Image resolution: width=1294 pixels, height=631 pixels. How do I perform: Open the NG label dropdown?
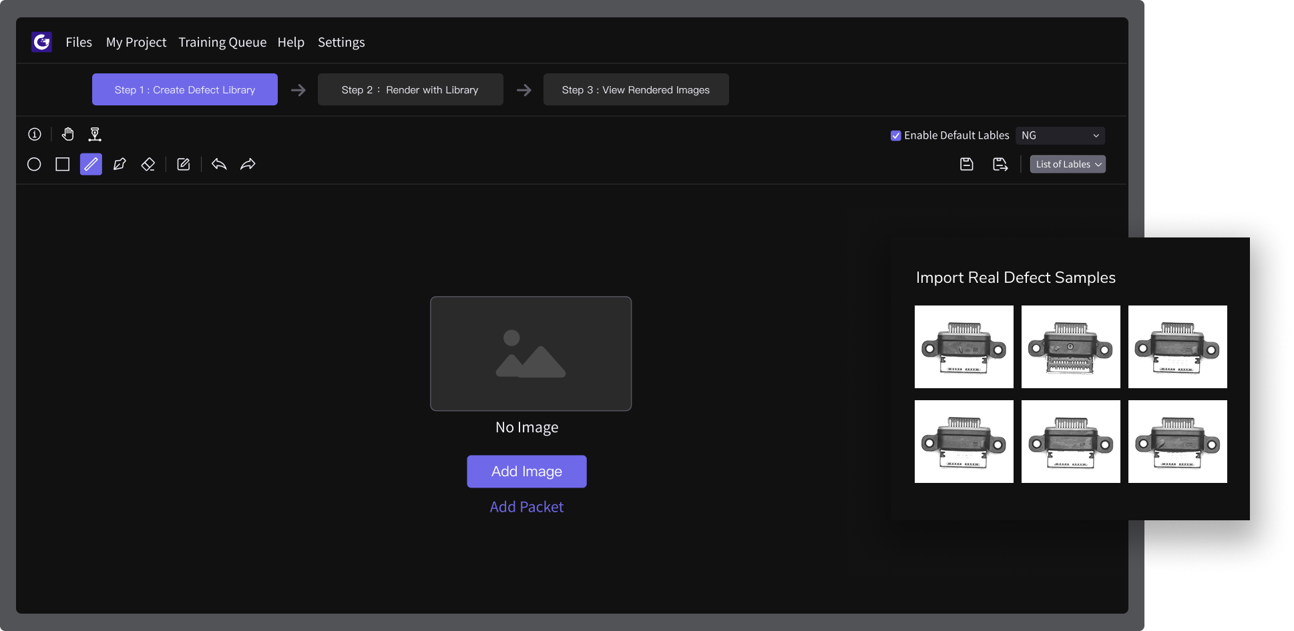point(1060,135)
